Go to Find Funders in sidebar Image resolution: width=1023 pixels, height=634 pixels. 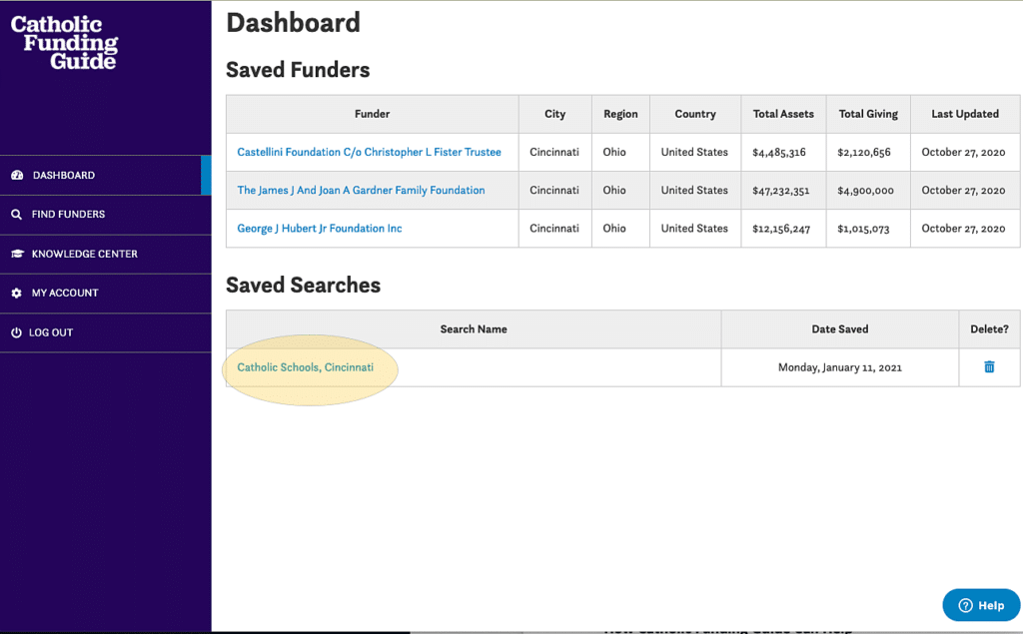(x=106, y=215)
